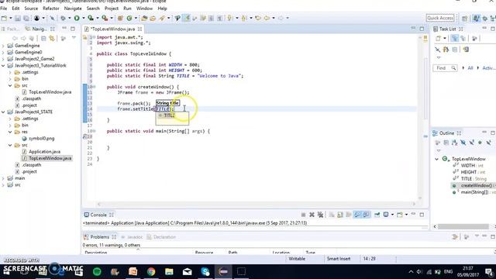Click the Find field in Task List

pos(445,68)
